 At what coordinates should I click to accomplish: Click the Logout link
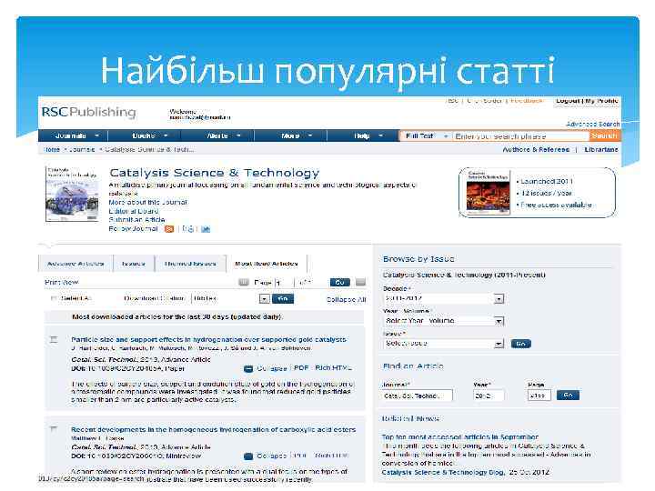click(x=568, y=101)
